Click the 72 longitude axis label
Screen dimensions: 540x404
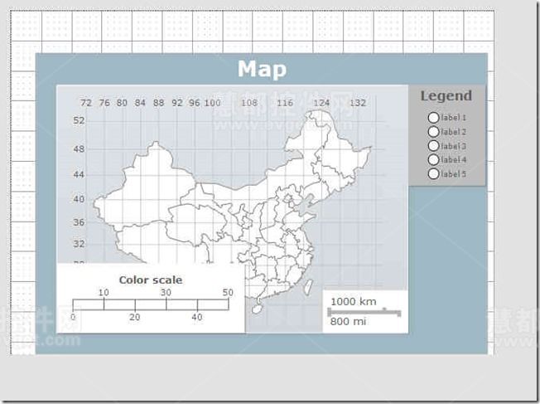[x=86, y=103]
